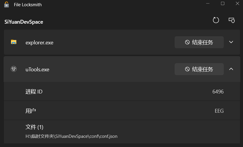Image resolution: width=243 pixels, height=147 pixels.
Task: Click the SiYuanDevSpace heading
Action: tap(24, 22)
